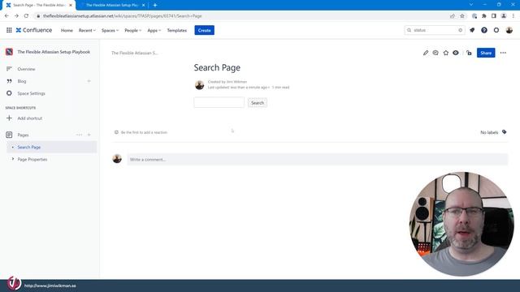Open inline comments icon

pyautogui.click(x=435, y=53)
